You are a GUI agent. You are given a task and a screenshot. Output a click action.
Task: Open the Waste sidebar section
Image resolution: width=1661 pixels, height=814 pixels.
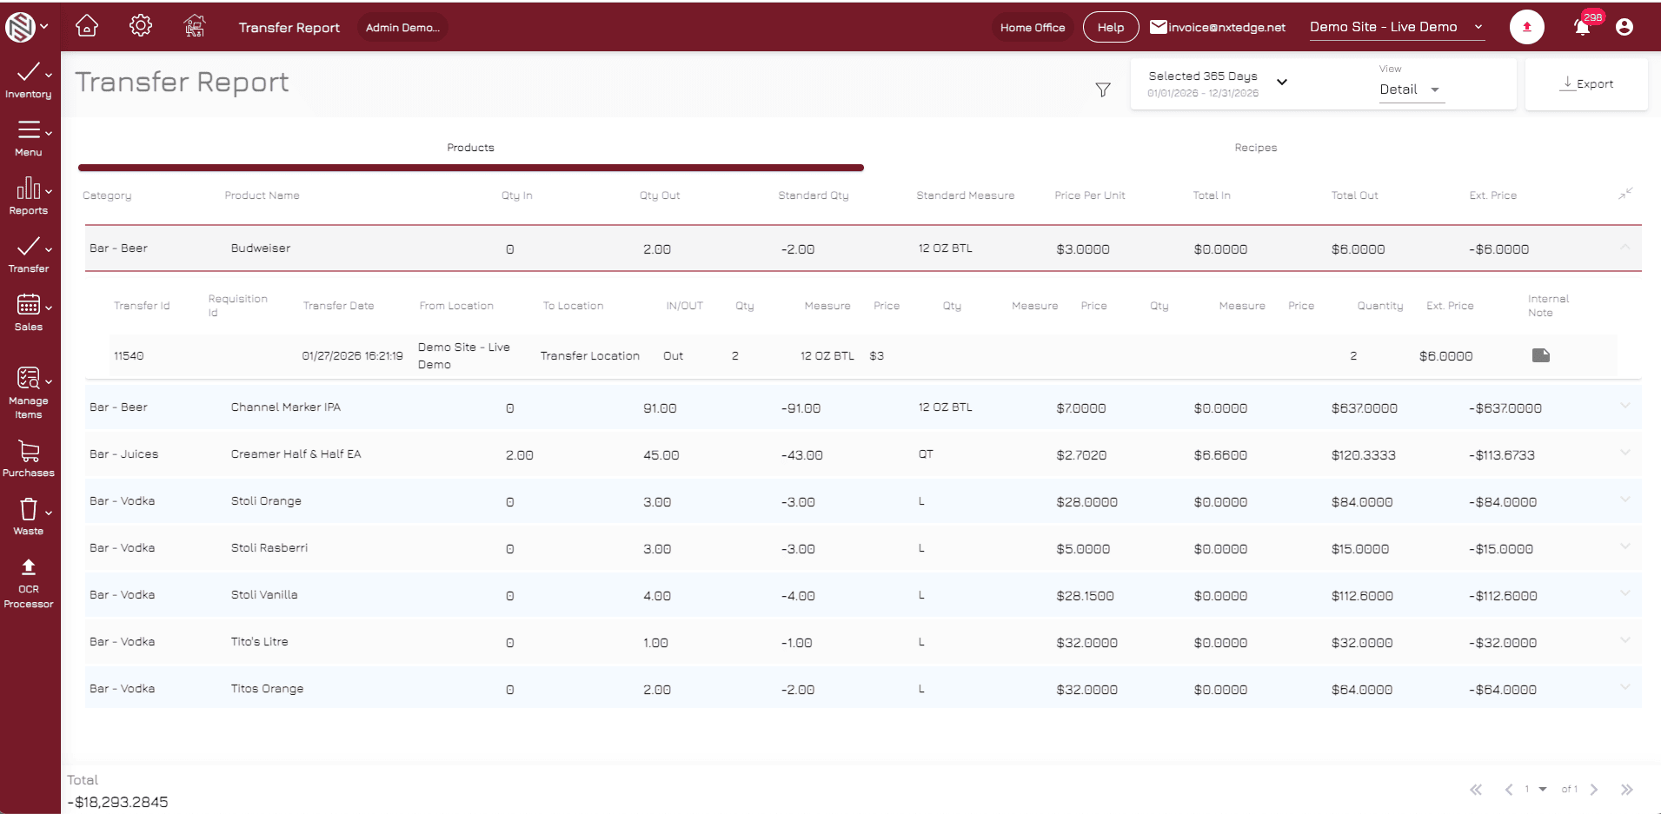click(x=29, y=516)
